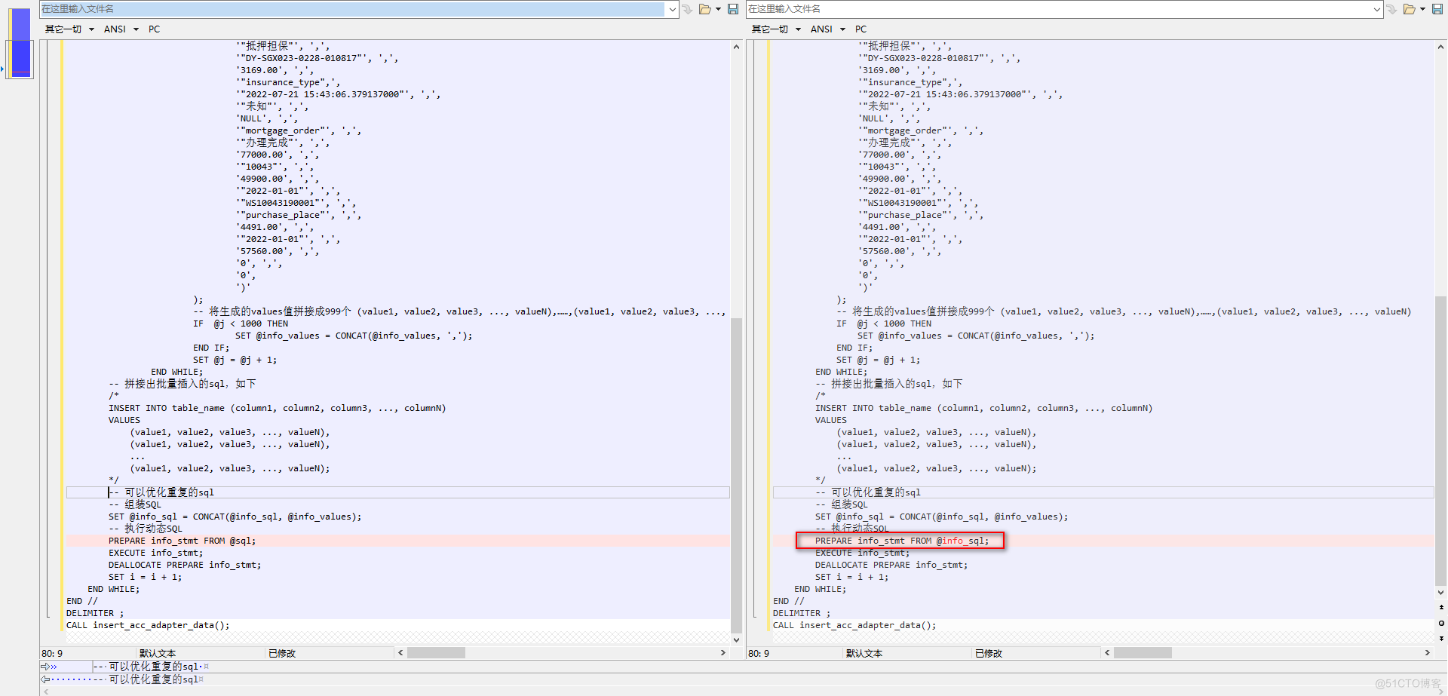The width and height of the screenshot is (1448, 696).
Task: Click the right pane line 'DELIMITER ;'
Action: click(x=802, y=613)
